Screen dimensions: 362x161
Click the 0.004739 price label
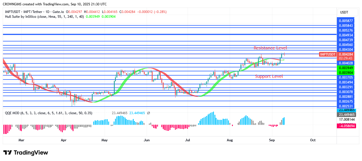[x=346, y=40]
